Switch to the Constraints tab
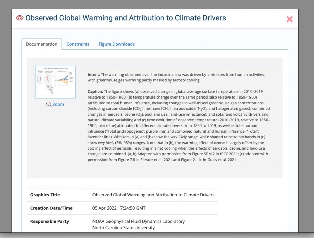314x238 pixels. pyautogui.click(x=78, y=44)
